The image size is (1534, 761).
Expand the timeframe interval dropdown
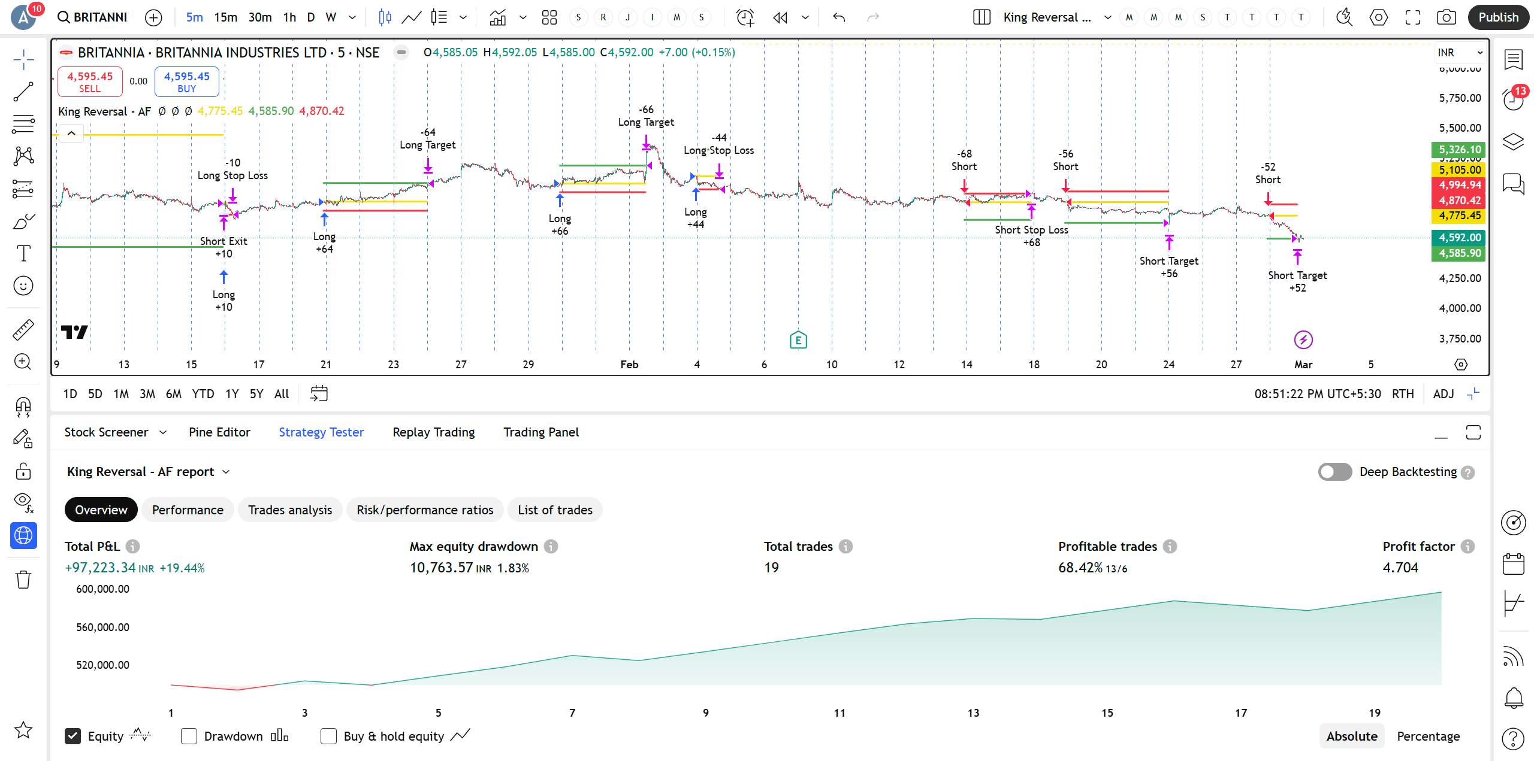coord(352,17)
